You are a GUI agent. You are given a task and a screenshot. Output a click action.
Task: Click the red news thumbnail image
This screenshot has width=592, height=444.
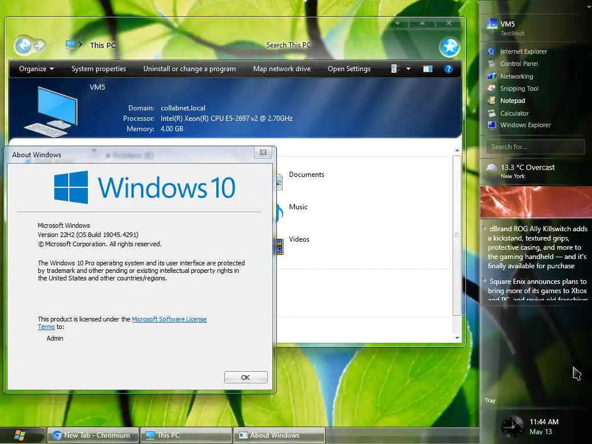pos(536,202)
